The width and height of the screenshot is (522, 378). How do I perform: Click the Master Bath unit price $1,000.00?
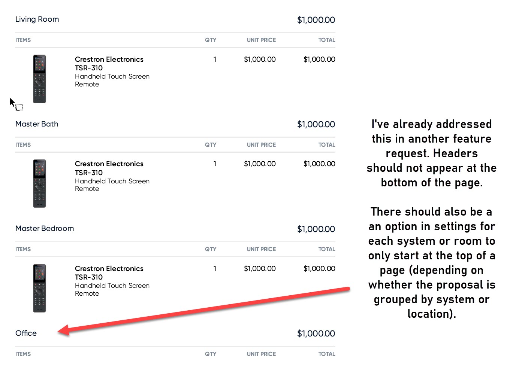coord(260,164)
